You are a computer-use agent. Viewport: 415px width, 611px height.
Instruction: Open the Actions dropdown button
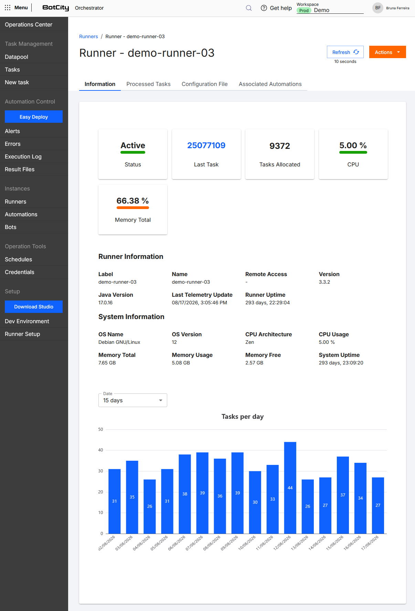[x=387, y=52]
